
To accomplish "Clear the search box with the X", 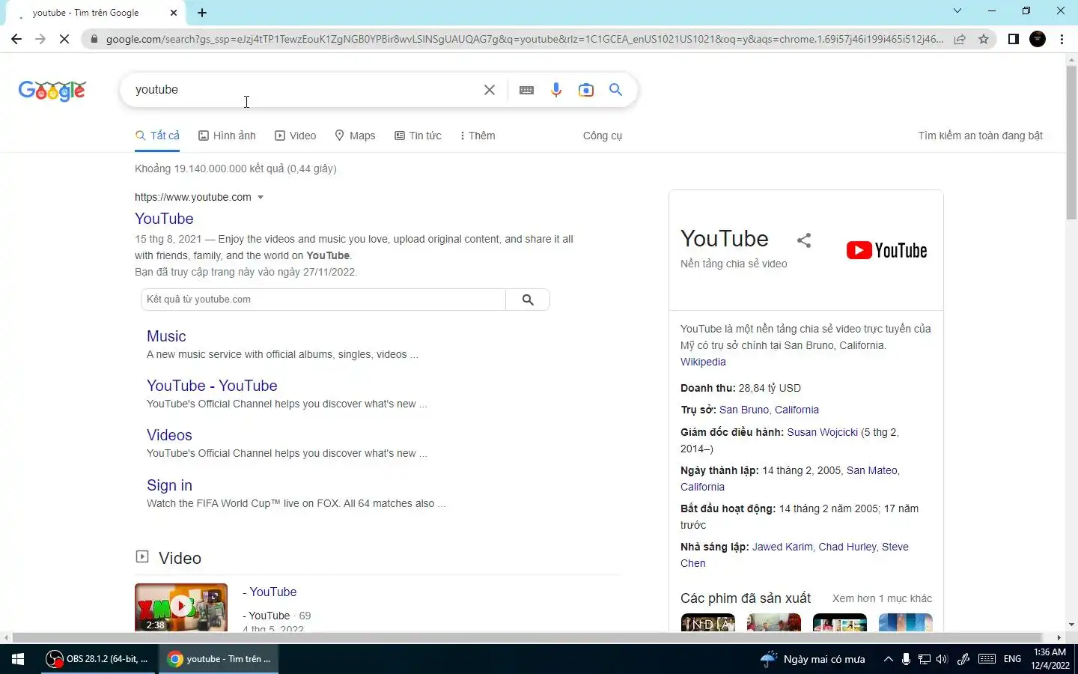I will 490,90.
